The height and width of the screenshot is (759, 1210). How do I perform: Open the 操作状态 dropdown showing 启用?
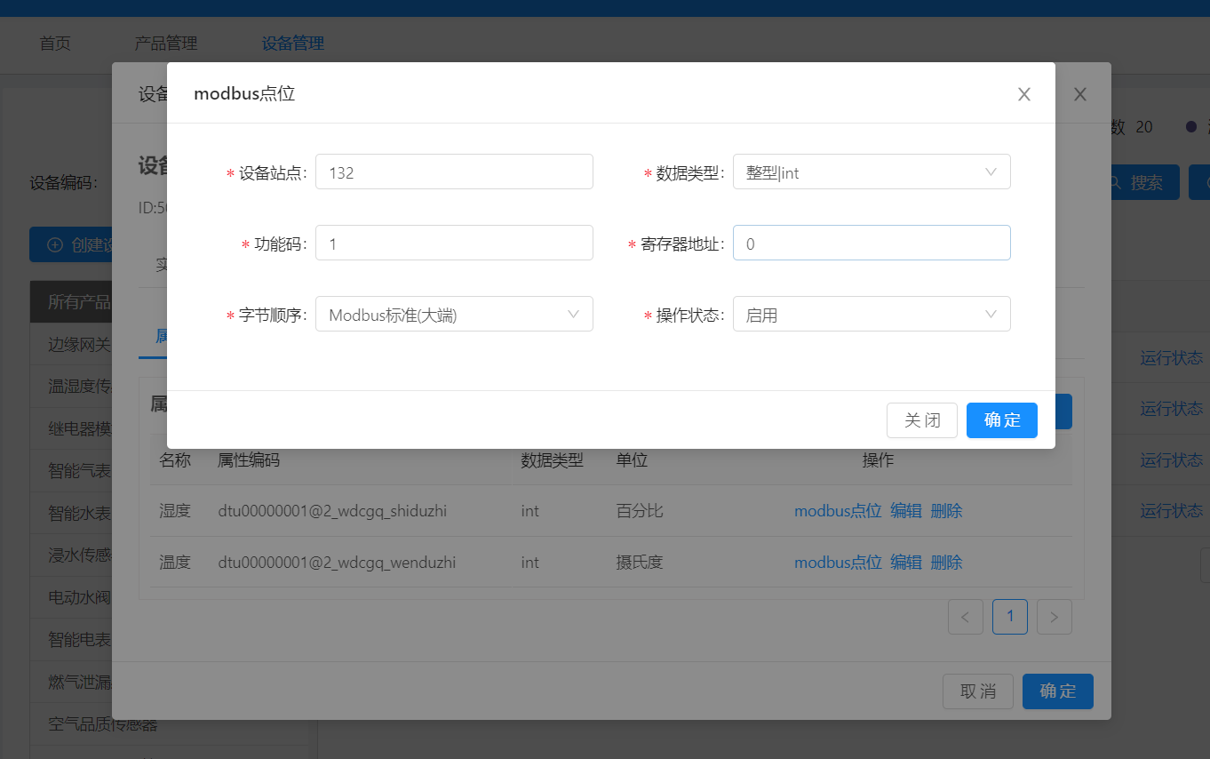click(872, 314)
